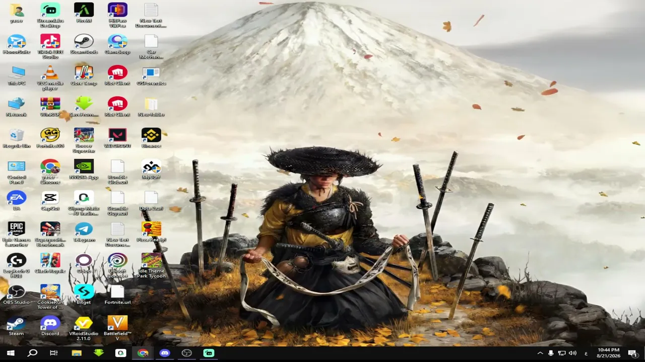Select the Discord shortcut on the desktop
The height and width of the screenshot is (362, 645).
pyautogui.click(x=50, y=325)
